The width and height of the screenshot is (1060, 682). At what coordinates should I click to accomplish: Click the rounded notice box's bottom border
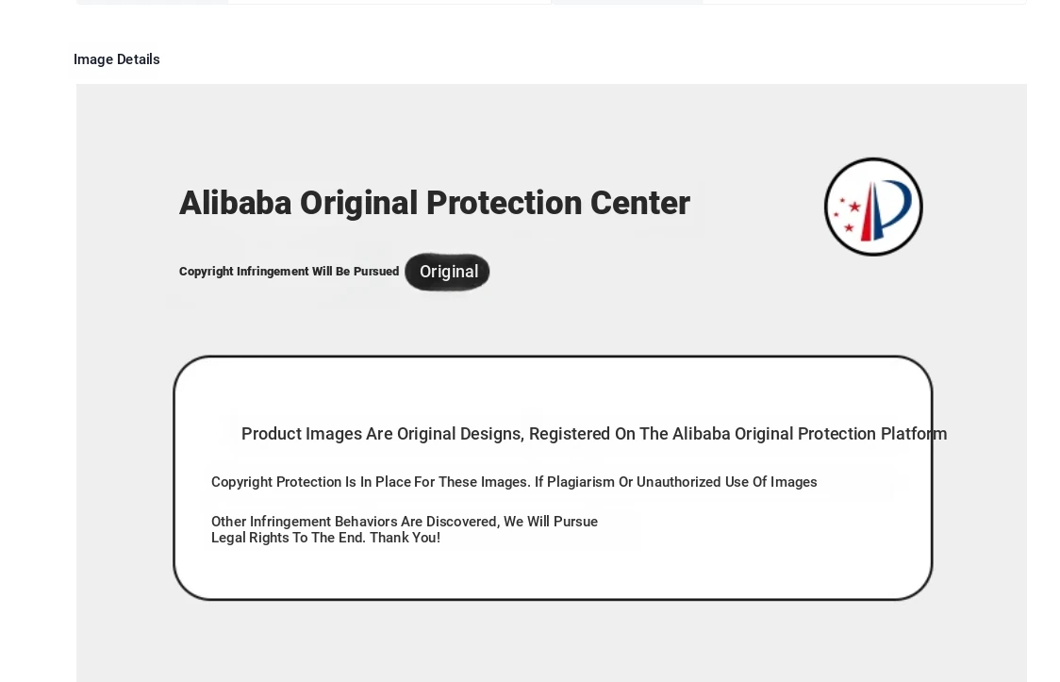(553, 599)
